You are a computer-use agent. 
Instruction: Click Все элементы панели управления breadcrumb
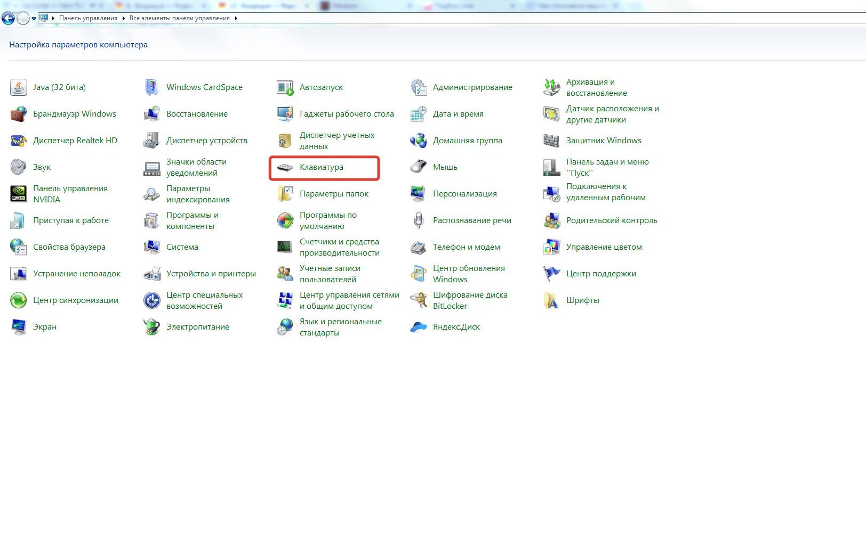tap(179, 18)
